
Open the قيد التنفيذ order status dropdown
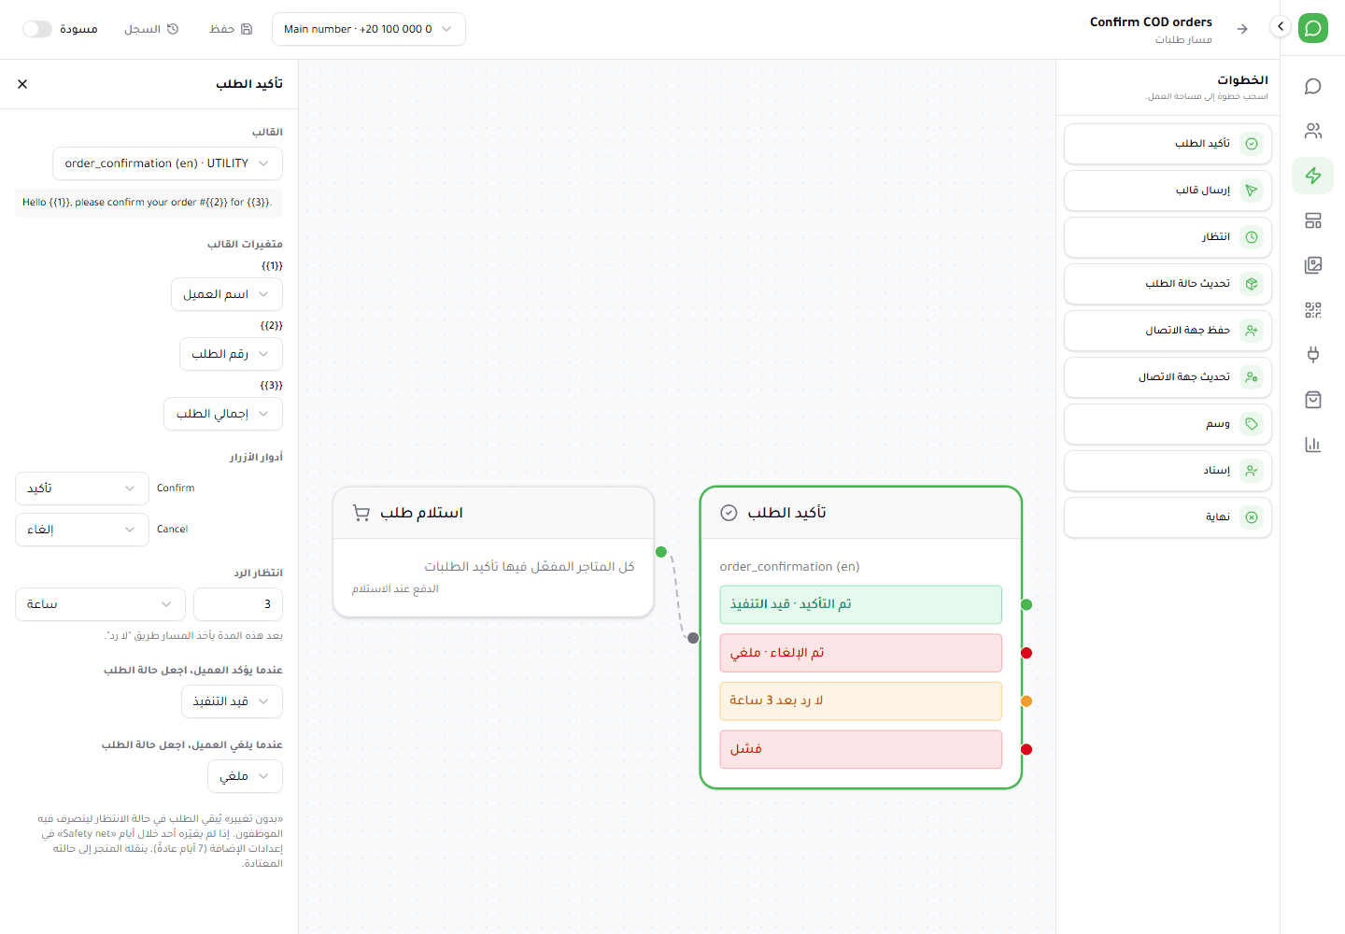click(232, 701)
